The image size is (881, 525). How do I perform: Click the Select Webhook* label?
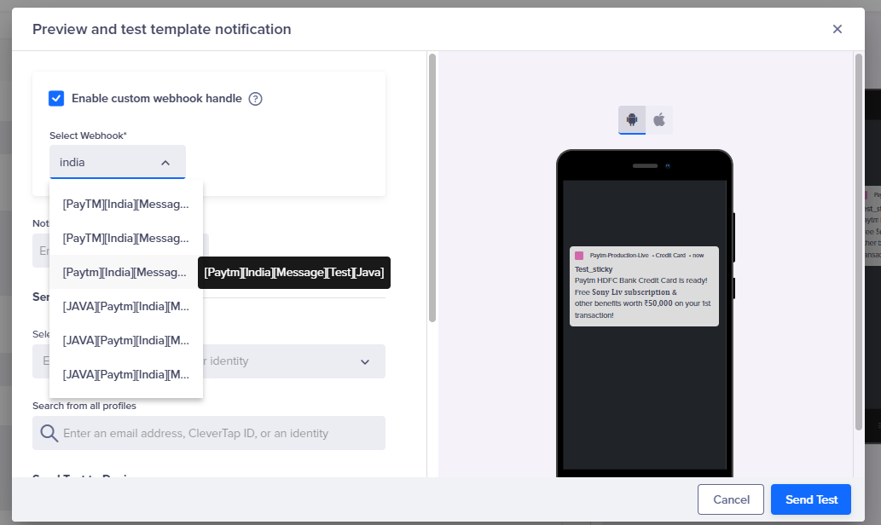coord(88,136)
